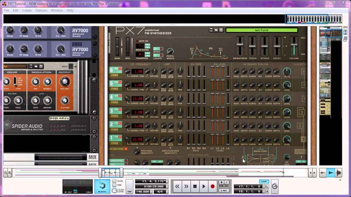The width and height of the screenshot is (351, 197).
Task: Save the PX7 patch with disk icon
Action: pyautogui.click(x=221, y=30)
